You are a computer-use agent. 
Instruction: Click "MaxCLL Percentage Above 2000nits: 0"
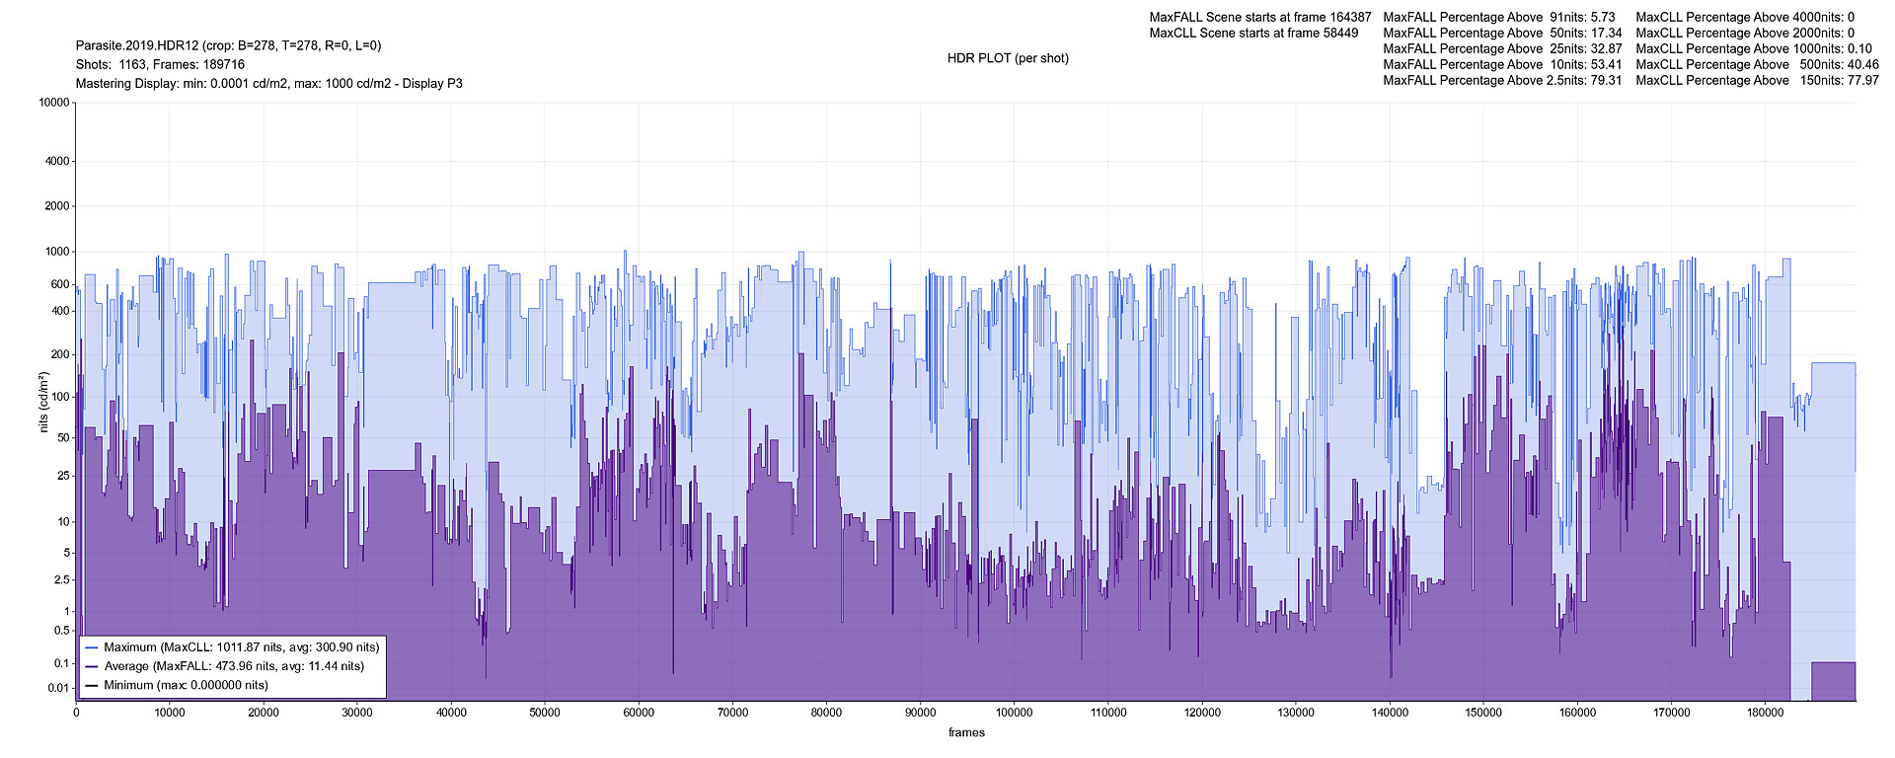pos(1745,33)
